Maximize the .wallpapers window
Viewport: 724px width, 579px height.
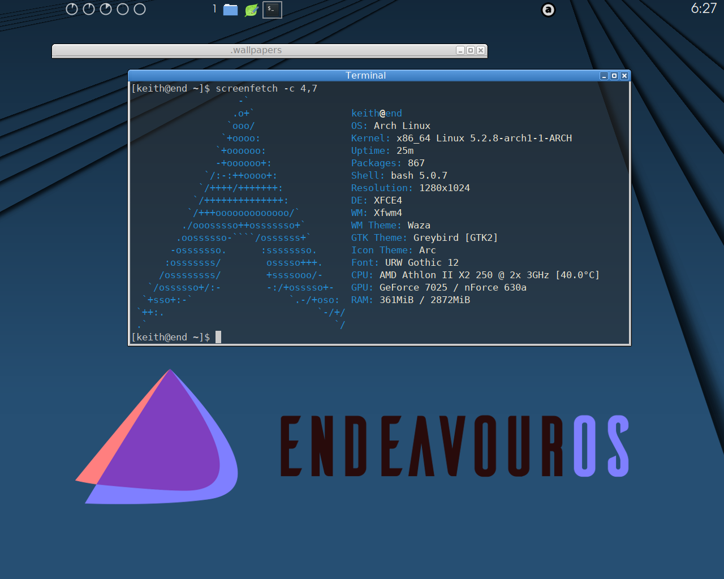point(471,50)
